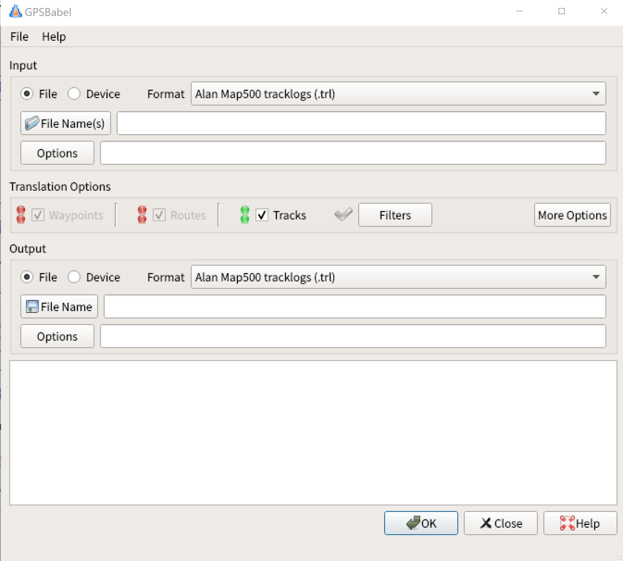Image resolution: width=623 pixels, height=561 pixels.
Task: Click the Help button at bottom
Action: tap(580, 523)
